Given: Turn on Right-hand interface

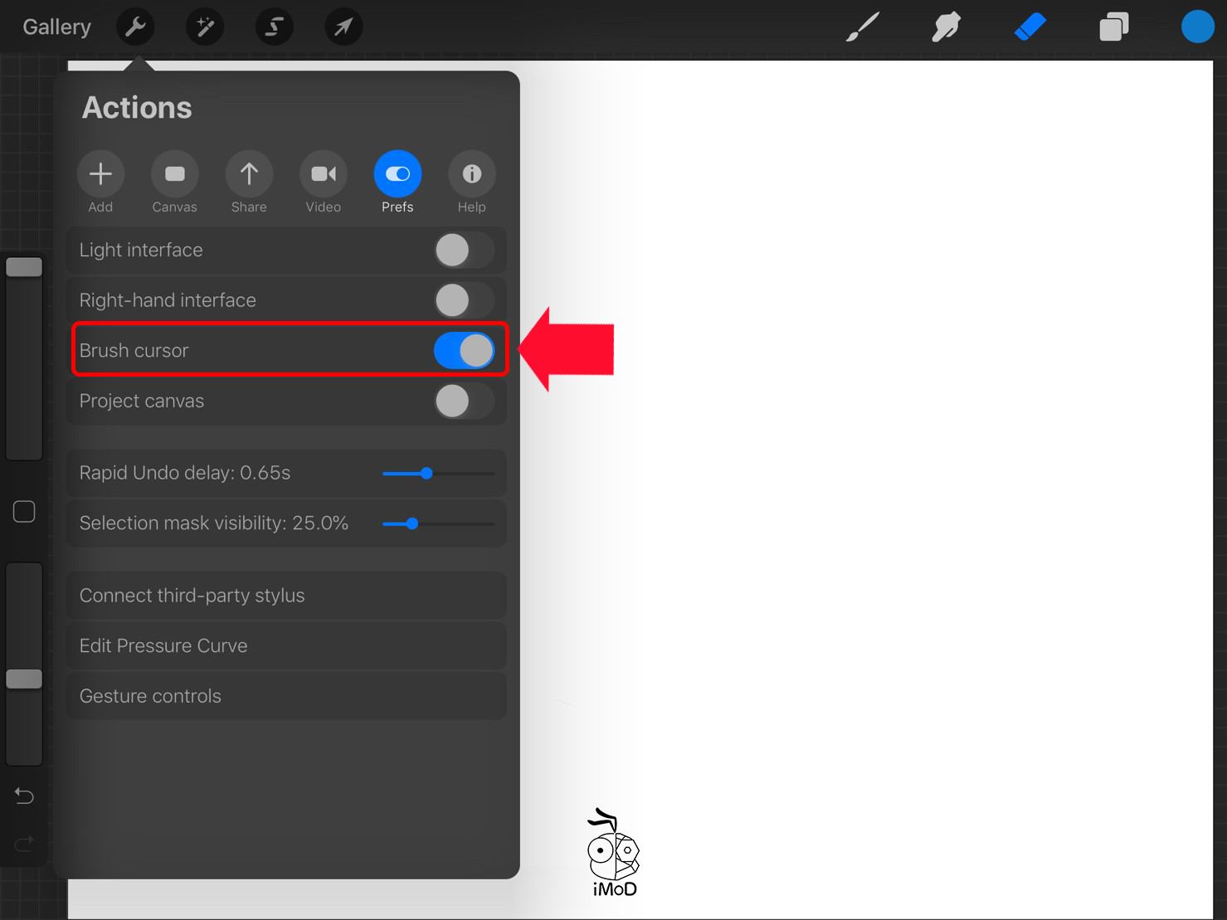Looking at the screenshot, I should pyautogui.click(x=463, y=299).
